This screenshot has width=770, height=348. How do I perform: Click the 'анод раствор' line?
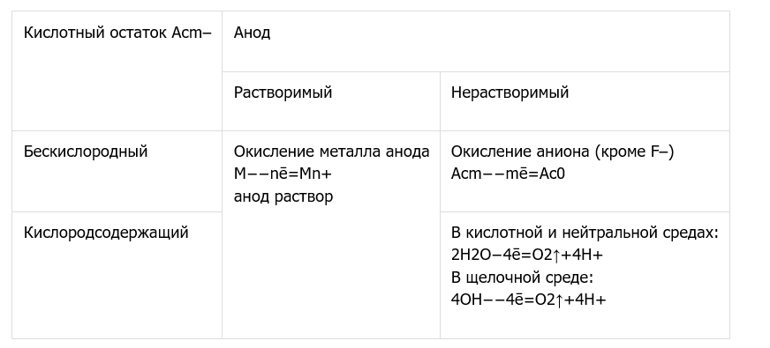(283, 196)
